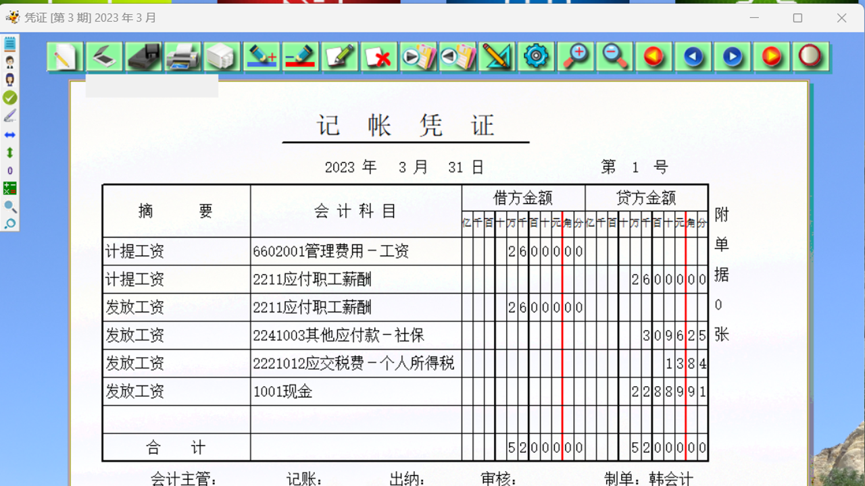
Task: Zoom in on the voucher
Action: (576, 57)
